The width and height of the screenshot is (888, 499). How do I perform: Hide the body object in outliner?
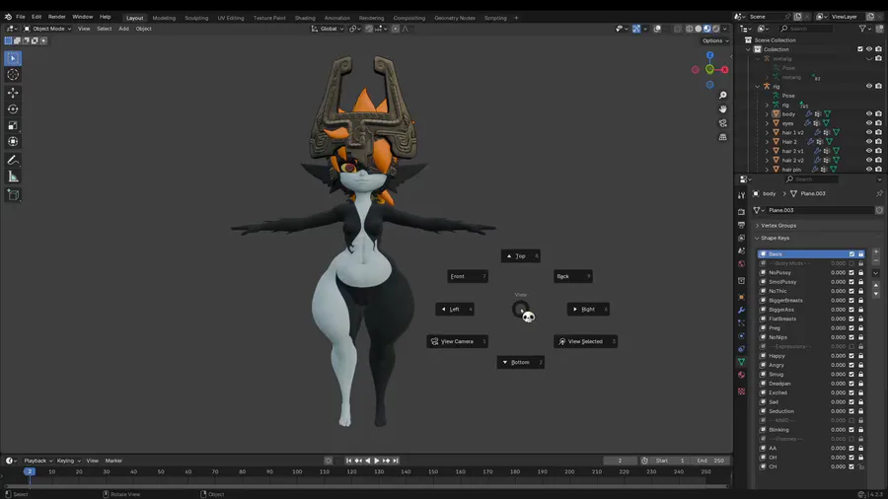click(x=868, y=113)
